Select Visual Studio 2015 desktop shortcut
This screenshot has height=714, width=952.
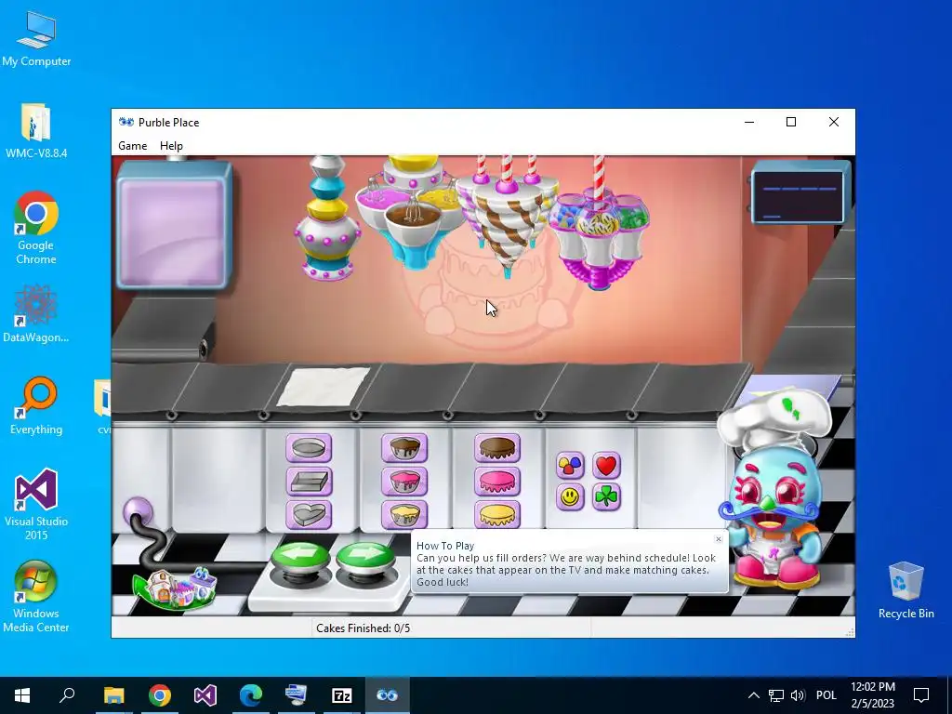tap(36, 504)
